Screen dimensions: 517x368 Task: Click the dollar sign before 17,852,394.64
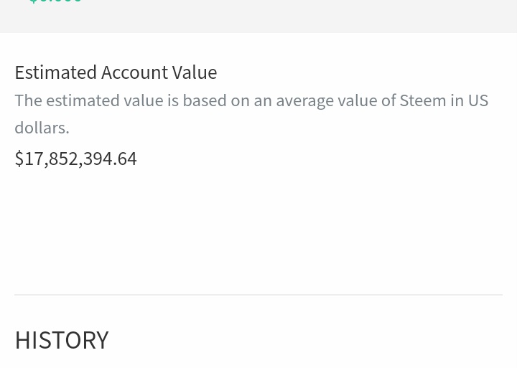point(19,158)
